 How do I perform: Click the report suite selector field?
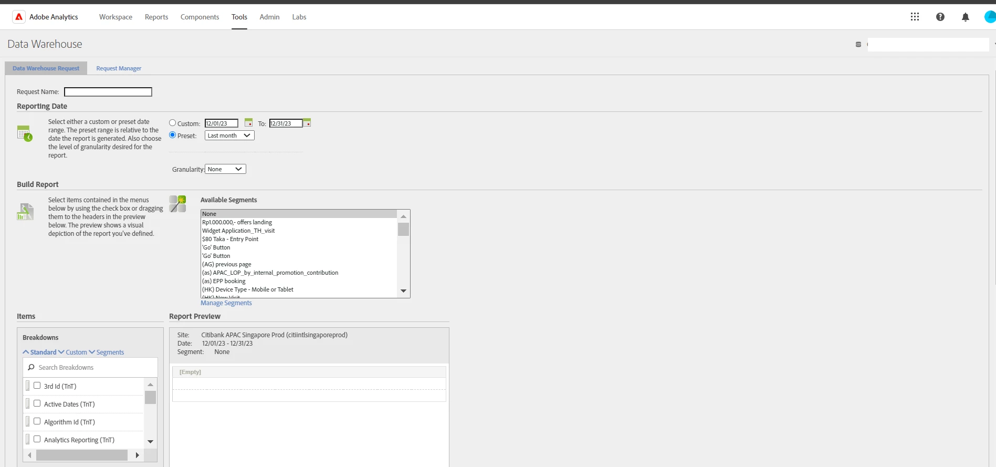[x=928, y=45]
